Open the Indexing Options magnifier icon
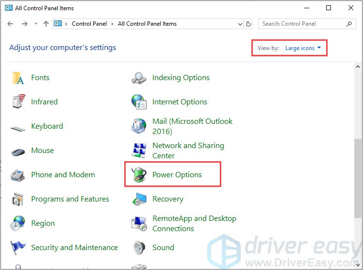The image size is (363, 270). 139,78
